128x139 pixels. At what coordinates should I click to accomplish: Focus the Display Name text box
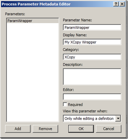coord(92,42)
